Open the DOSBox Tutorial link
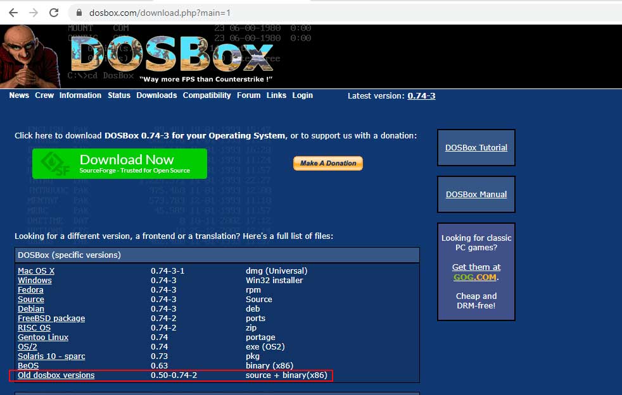This screenshot has height=395, width=622. [476, 148]
